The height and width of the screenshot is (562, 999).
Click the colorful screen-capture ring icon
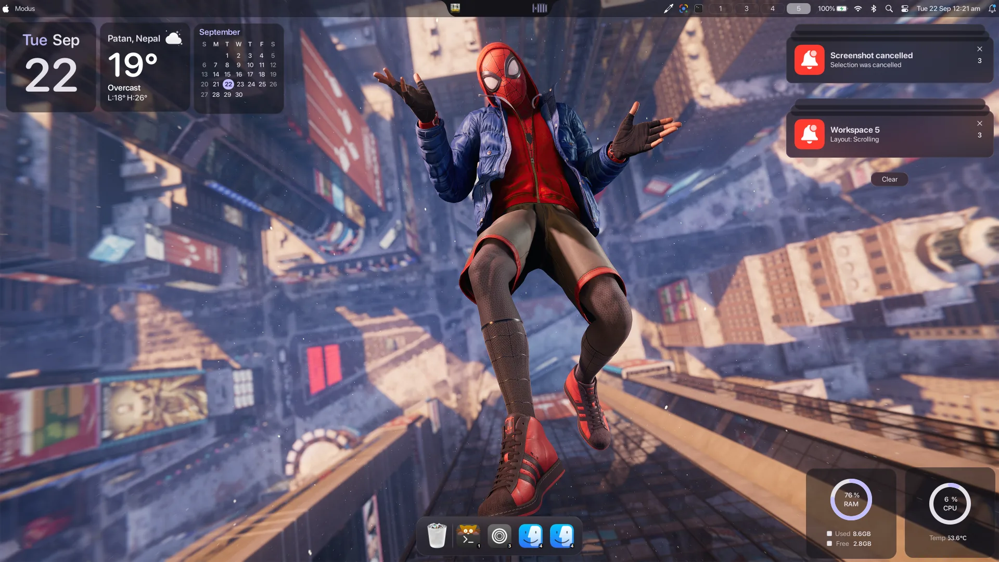pos(684,8)
